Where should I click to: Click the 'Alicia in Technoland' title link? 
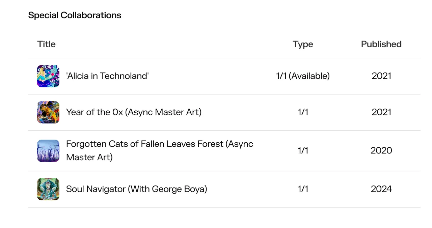[x=107, y=76]
